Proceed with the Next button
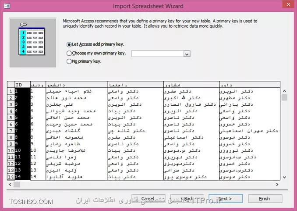Screen dimensions: 297x211 click(226, 199)
